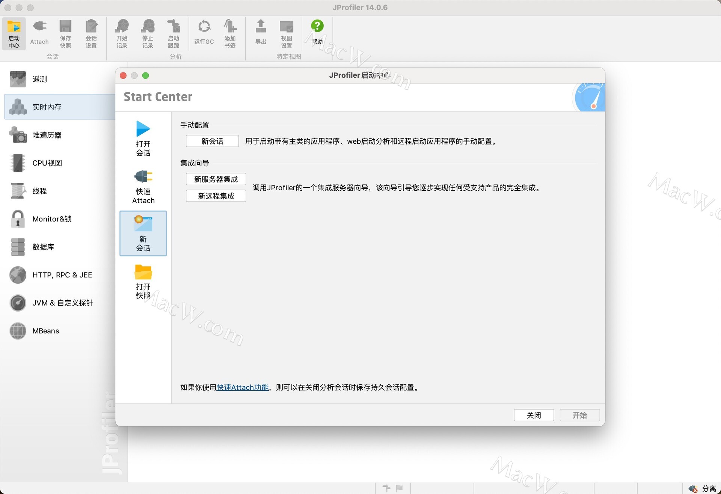
Task: Click the pin icon in status bar
Action: coord(386,488)
